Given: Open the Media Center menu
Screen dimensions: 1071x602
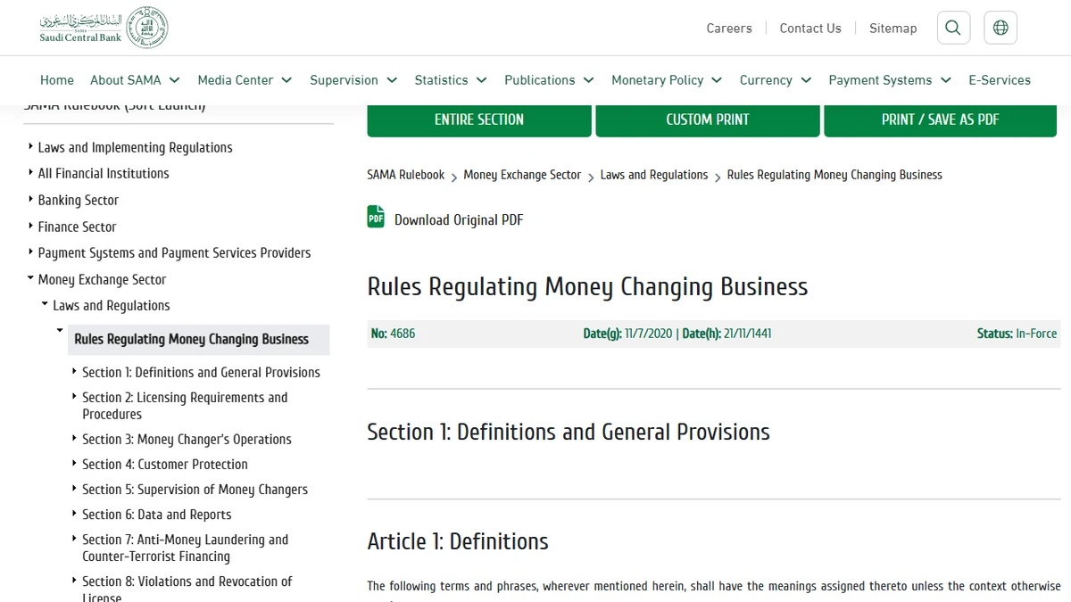Looking at the screenshot, I should click(245, 80).
